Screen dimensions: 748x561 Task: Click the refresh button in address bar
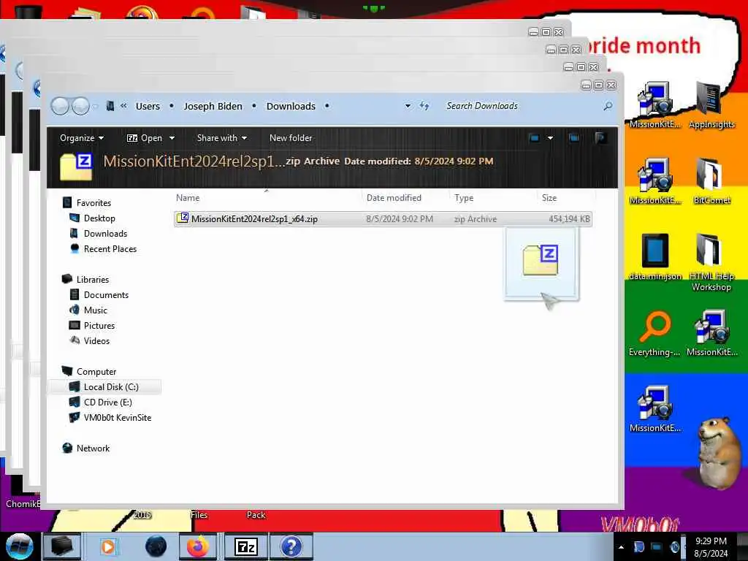pos(424,106)
